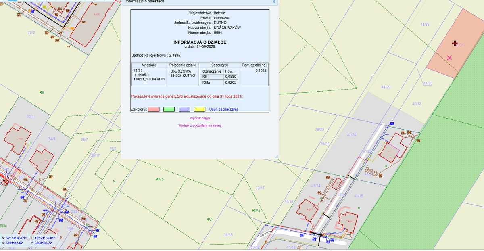Click parcel label 30/2 on the map
Screen dimensions: 484x251
point(31,33)
